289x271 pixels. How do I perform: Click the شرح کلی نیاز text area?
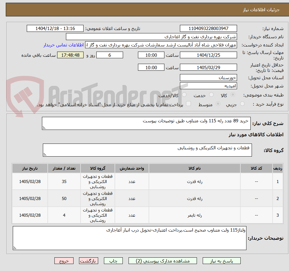coord(146,123)
